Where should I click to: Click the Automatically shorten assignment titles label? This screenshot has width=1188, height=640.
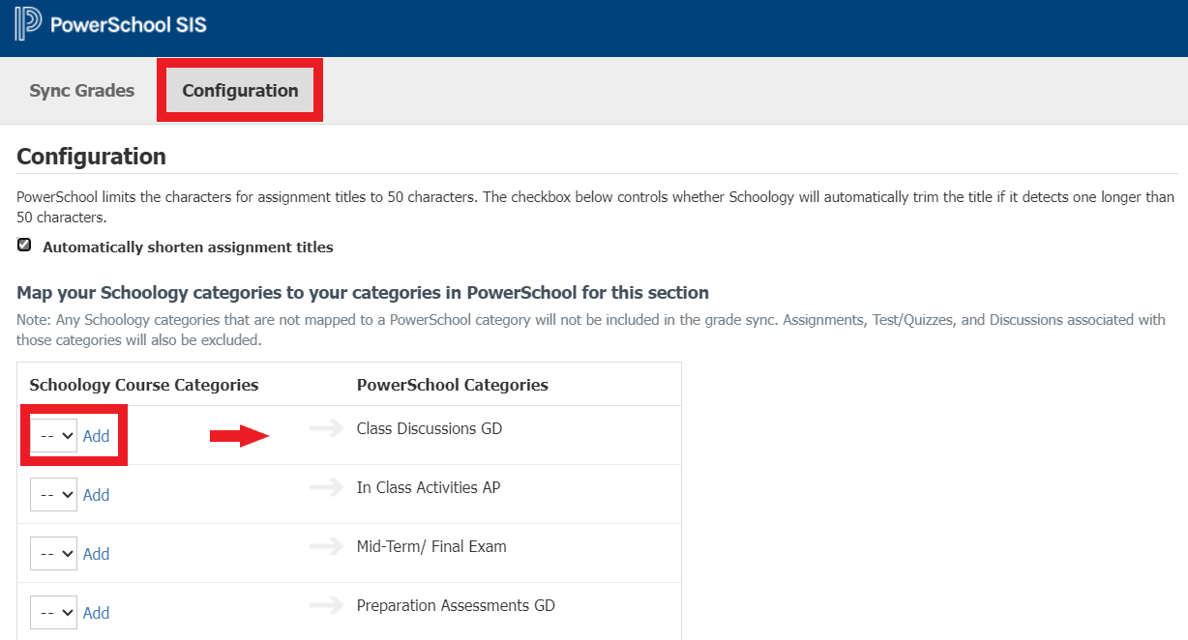[x=188, y=247]
